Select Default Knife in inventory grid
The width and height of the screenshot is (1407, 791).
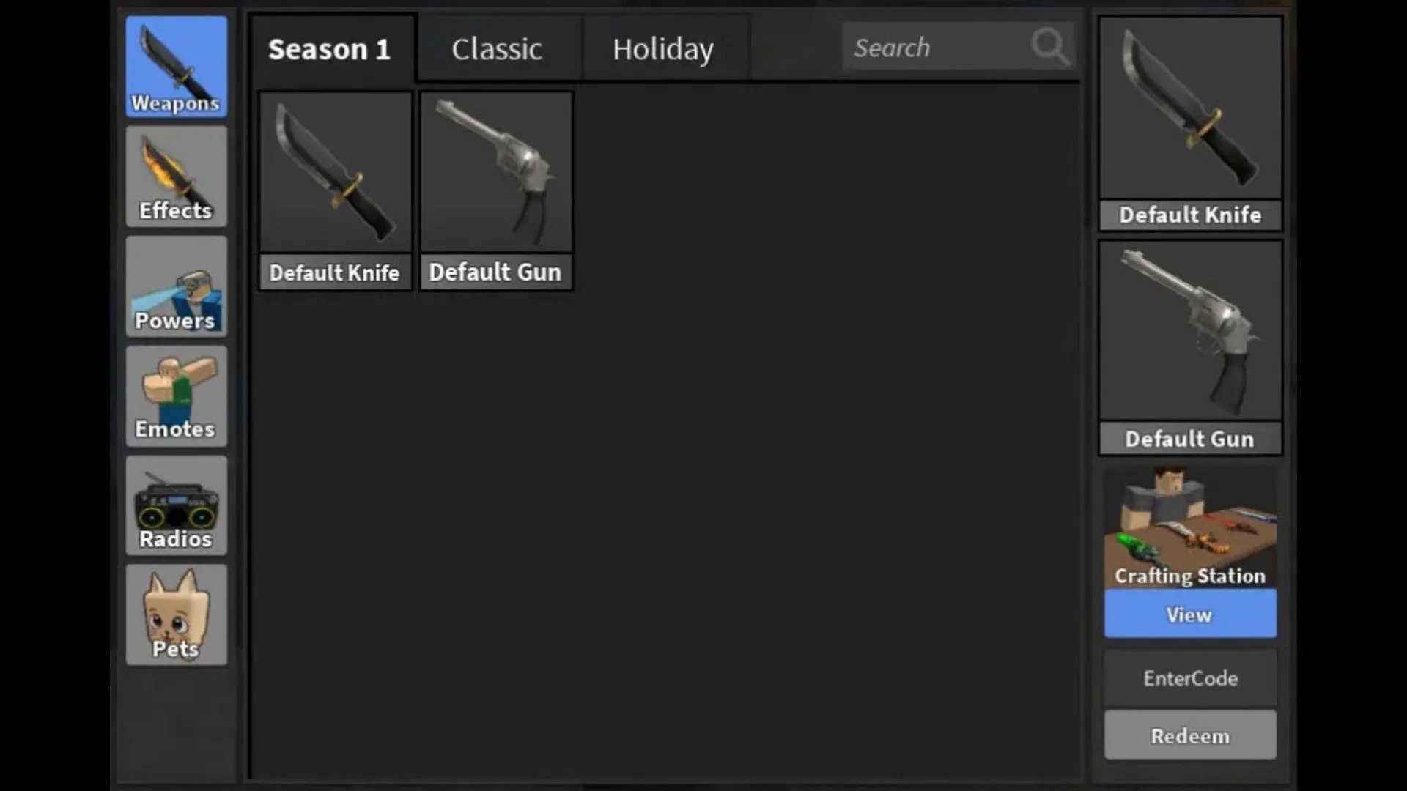click(x=336, y=191)
